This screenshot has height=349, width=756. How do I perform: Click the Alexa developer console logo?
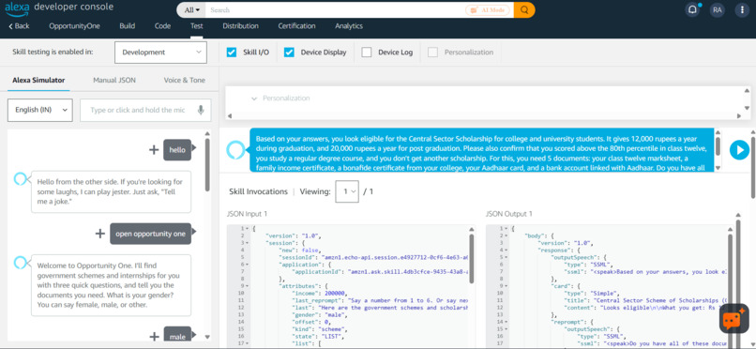pos(59,8)
